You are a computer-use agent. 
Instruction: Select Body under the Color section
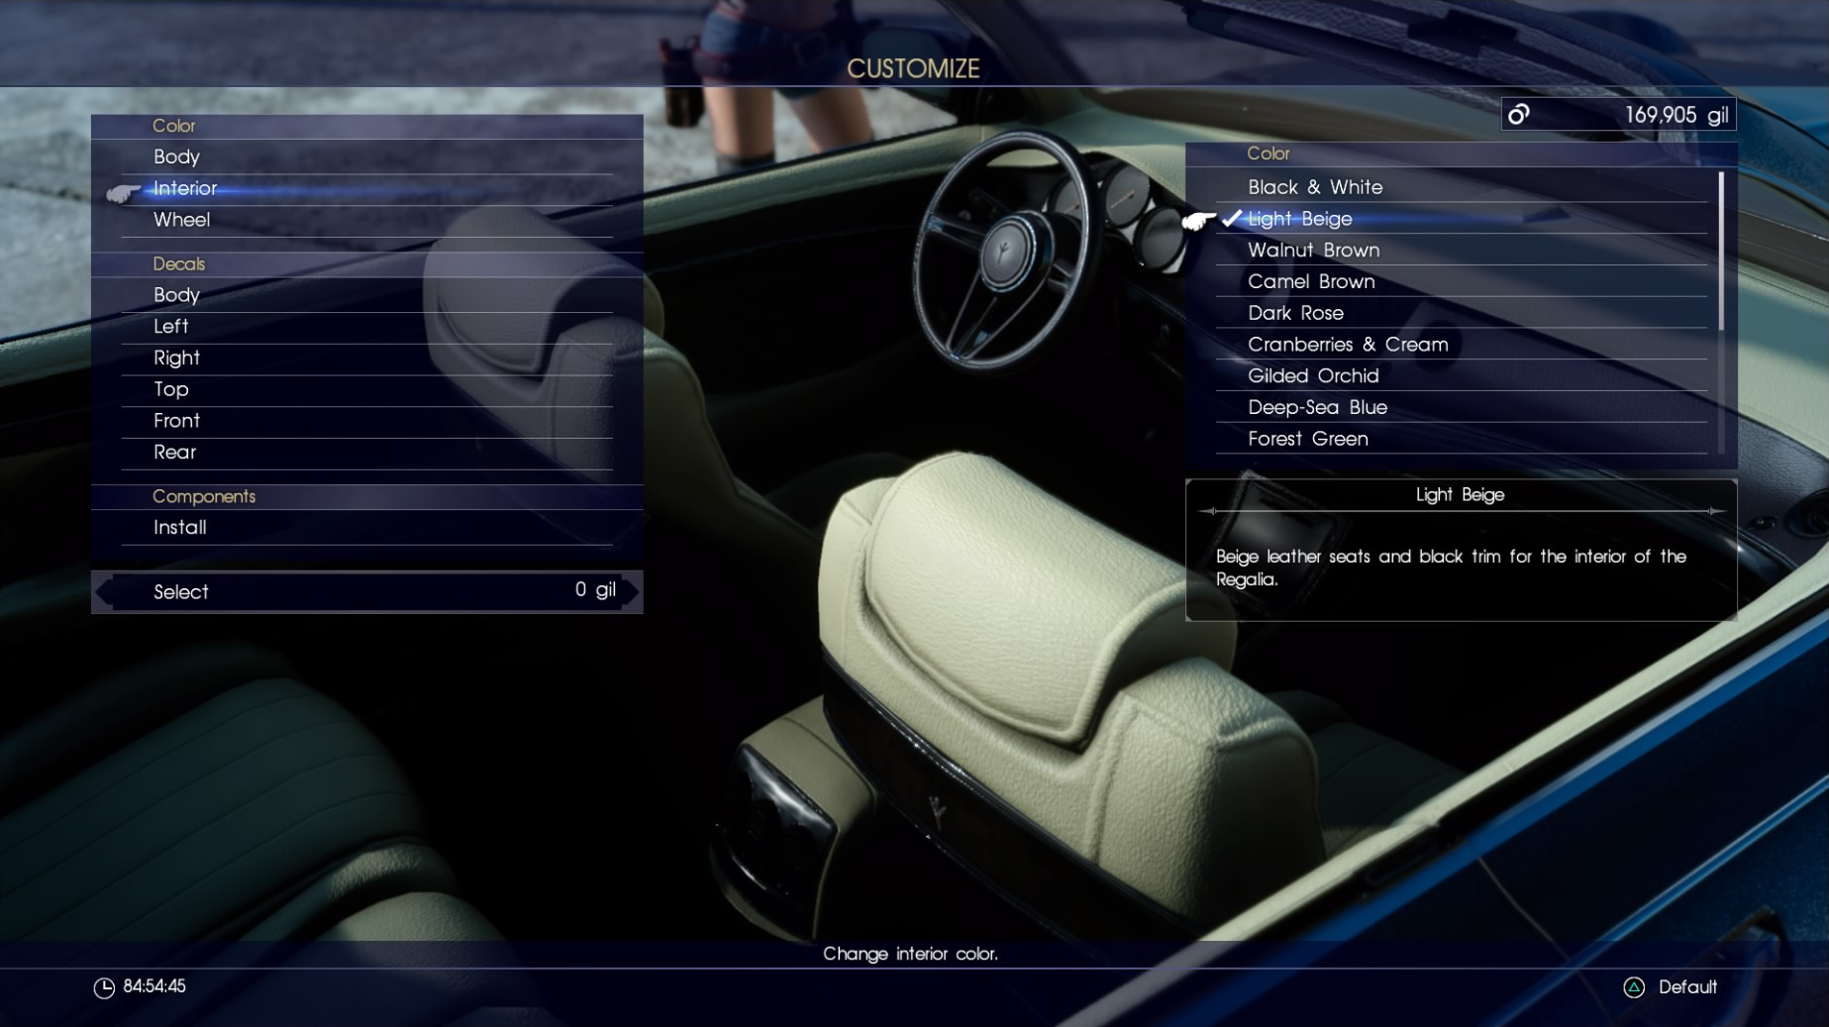click(x=366, y=156)
